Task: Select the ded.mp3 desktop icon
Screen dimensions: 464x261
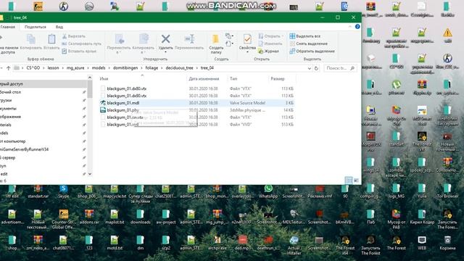Action: coord(242,243)
